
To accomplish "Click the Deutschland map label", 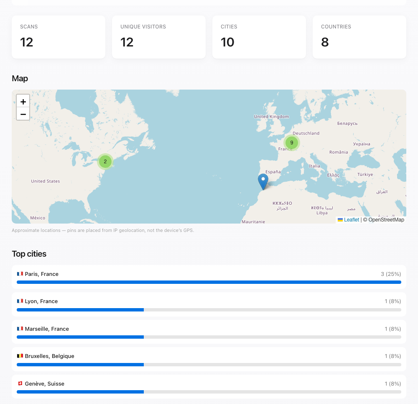I will point(306,133).
